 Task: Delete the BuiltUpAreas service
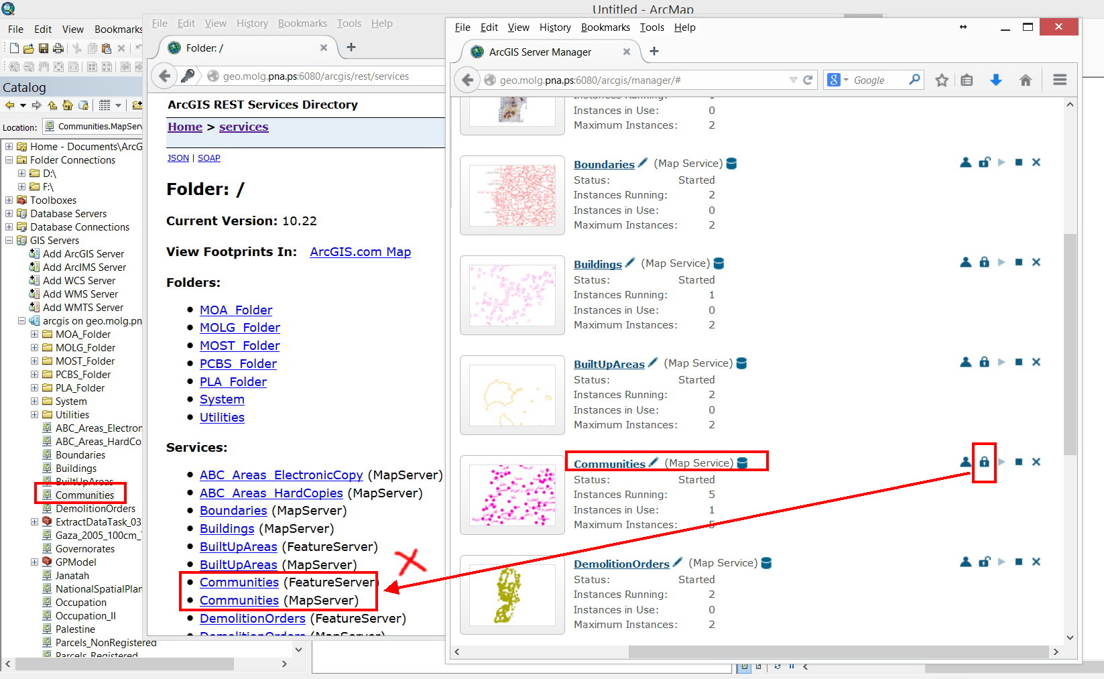[1036, 362]
